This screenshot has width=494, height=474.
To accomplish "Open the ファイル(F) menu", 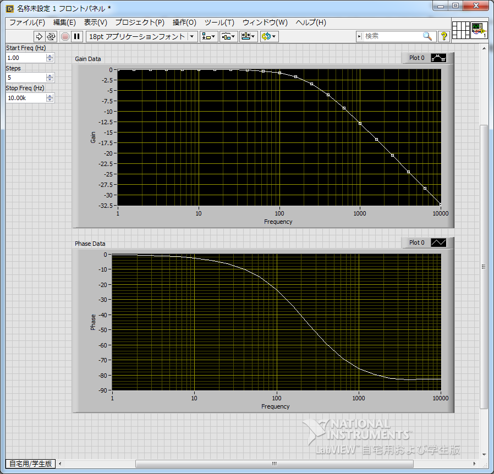I will tap(27, 23).
